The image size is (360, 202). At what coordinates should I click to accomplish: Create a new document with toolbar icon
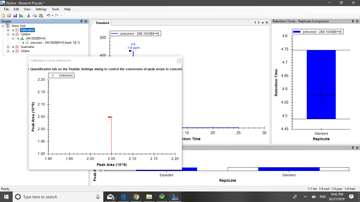point(3,16)
